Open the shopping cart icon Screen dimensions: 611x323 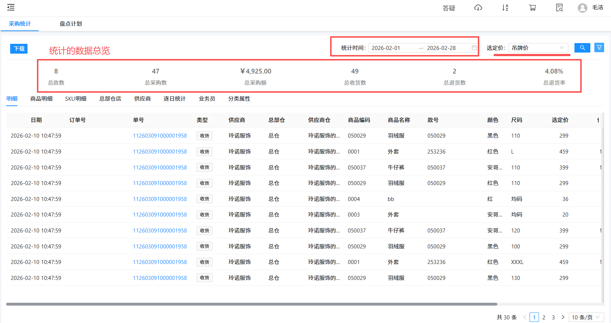coord(532,8)
